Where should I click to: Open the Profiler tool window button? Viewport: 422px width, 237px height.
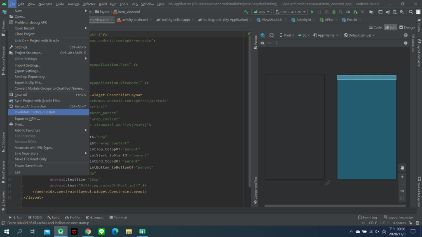tap(73, 217)
